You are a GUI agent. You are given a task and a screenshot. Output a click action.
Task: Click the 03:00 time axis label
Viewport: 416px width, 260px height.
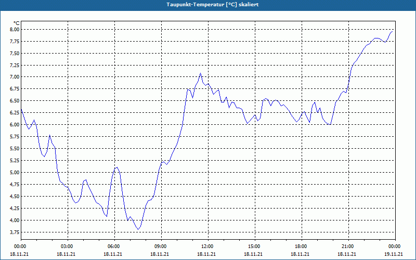pos(68,246)
